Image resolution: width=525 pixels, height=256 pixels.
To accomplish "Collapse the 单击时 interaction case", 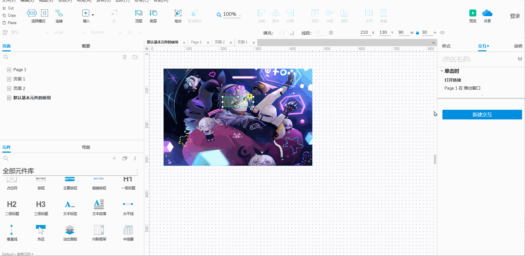I will click(442, 71).
